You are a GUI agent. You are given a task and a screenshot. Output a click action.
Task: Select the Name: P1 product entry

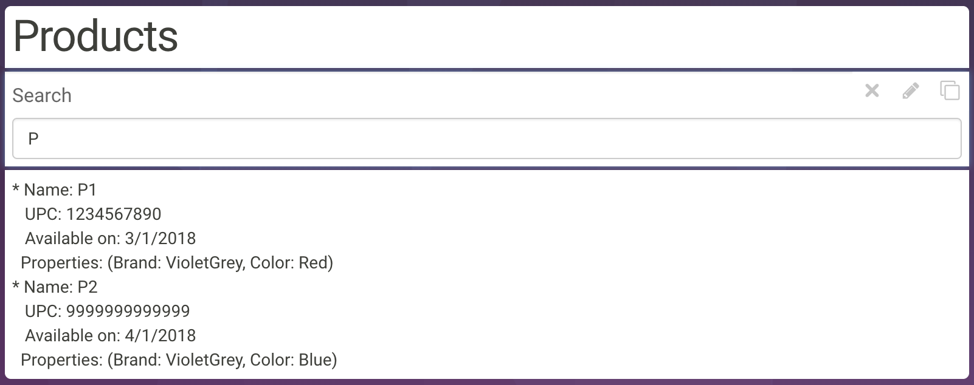(x=60, y=190)
